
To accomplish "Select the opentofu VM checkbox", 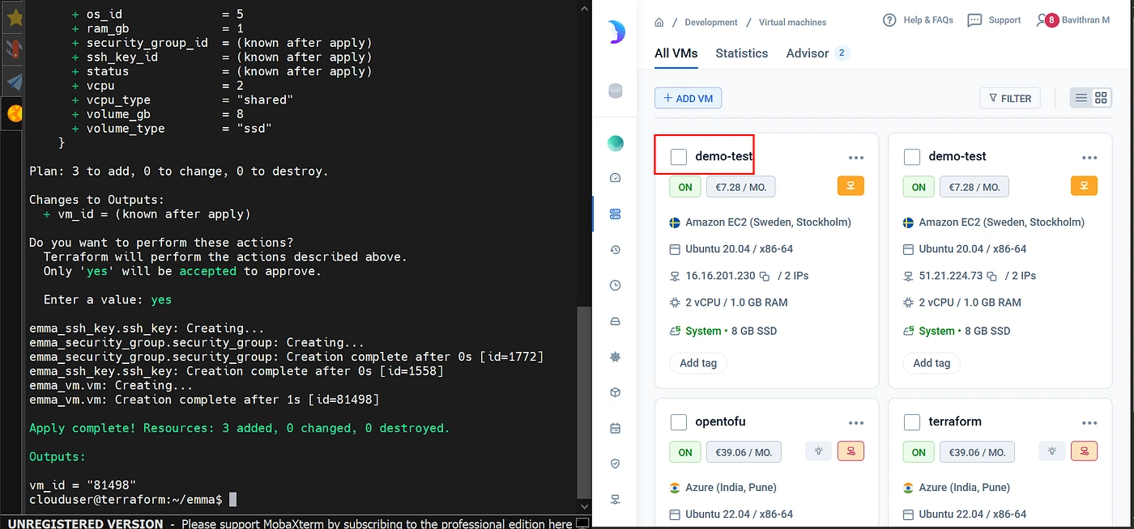I will (679, 422).
